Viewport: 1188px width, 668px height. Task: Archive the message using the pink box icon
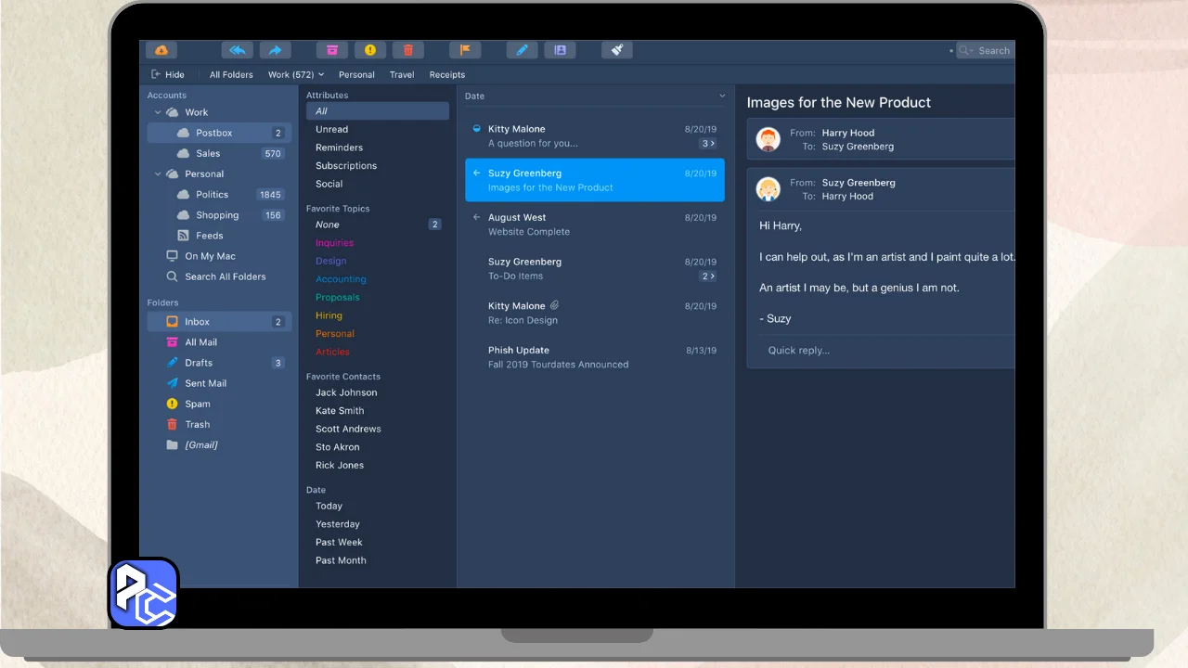(x=331, y=50)
